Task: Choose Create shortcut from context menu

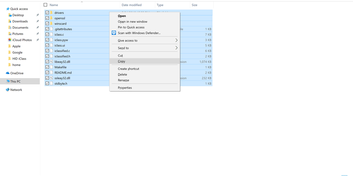Action: [x=129, y=69]
